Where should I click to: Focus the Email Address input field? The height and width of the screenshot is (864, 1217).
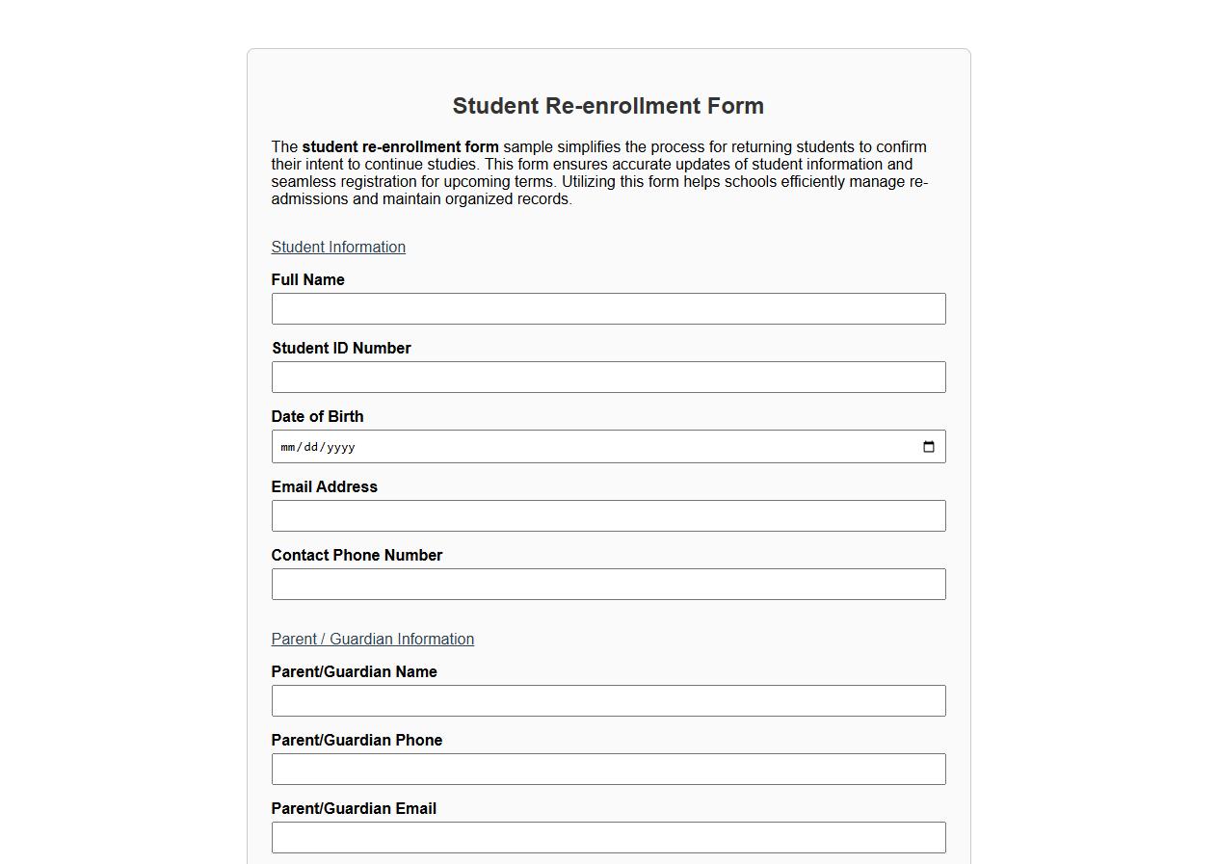[x=608, y=515]
